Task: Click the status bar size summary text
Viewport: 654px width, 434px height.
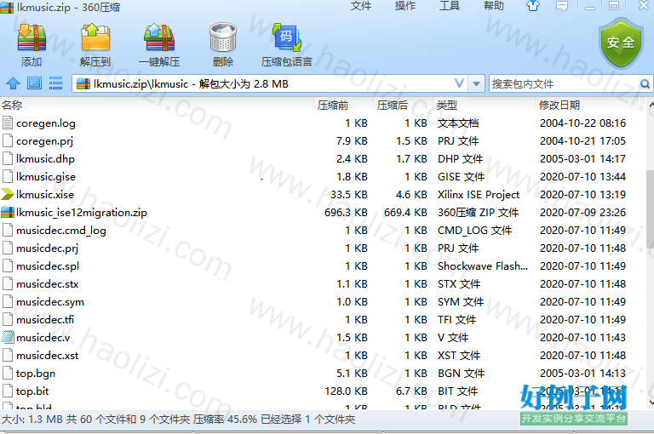Action: pos(178,419)
